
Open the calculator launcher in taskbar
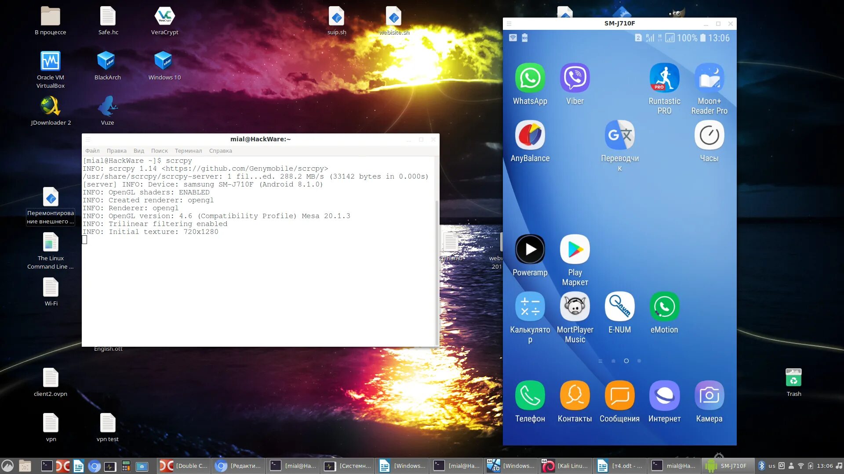(126, 466)
